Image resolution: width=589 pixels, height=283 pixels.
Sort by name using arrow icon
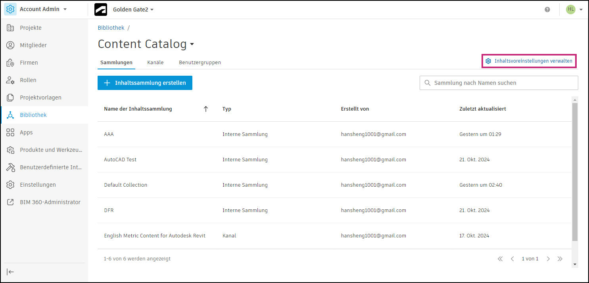click(206, 109)
